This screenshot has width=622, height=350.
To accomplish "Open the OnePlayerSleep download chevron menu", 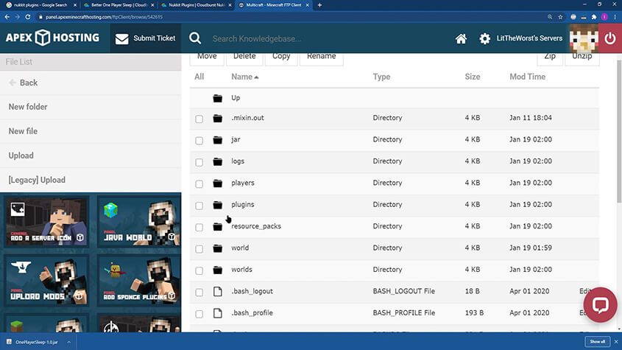I will click(x=68, y=342).
